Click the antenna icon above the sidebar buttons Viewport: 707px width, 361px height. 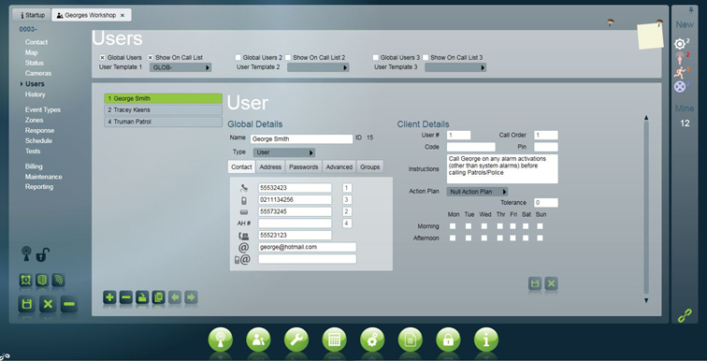[26, 253]
